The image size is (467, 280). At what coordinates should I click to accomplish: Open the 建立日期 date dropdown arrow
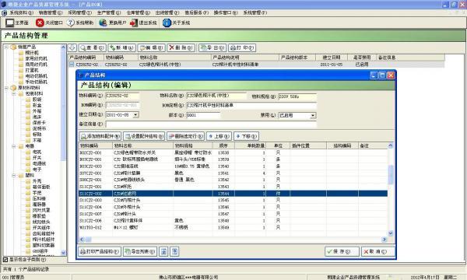(135, 114)
